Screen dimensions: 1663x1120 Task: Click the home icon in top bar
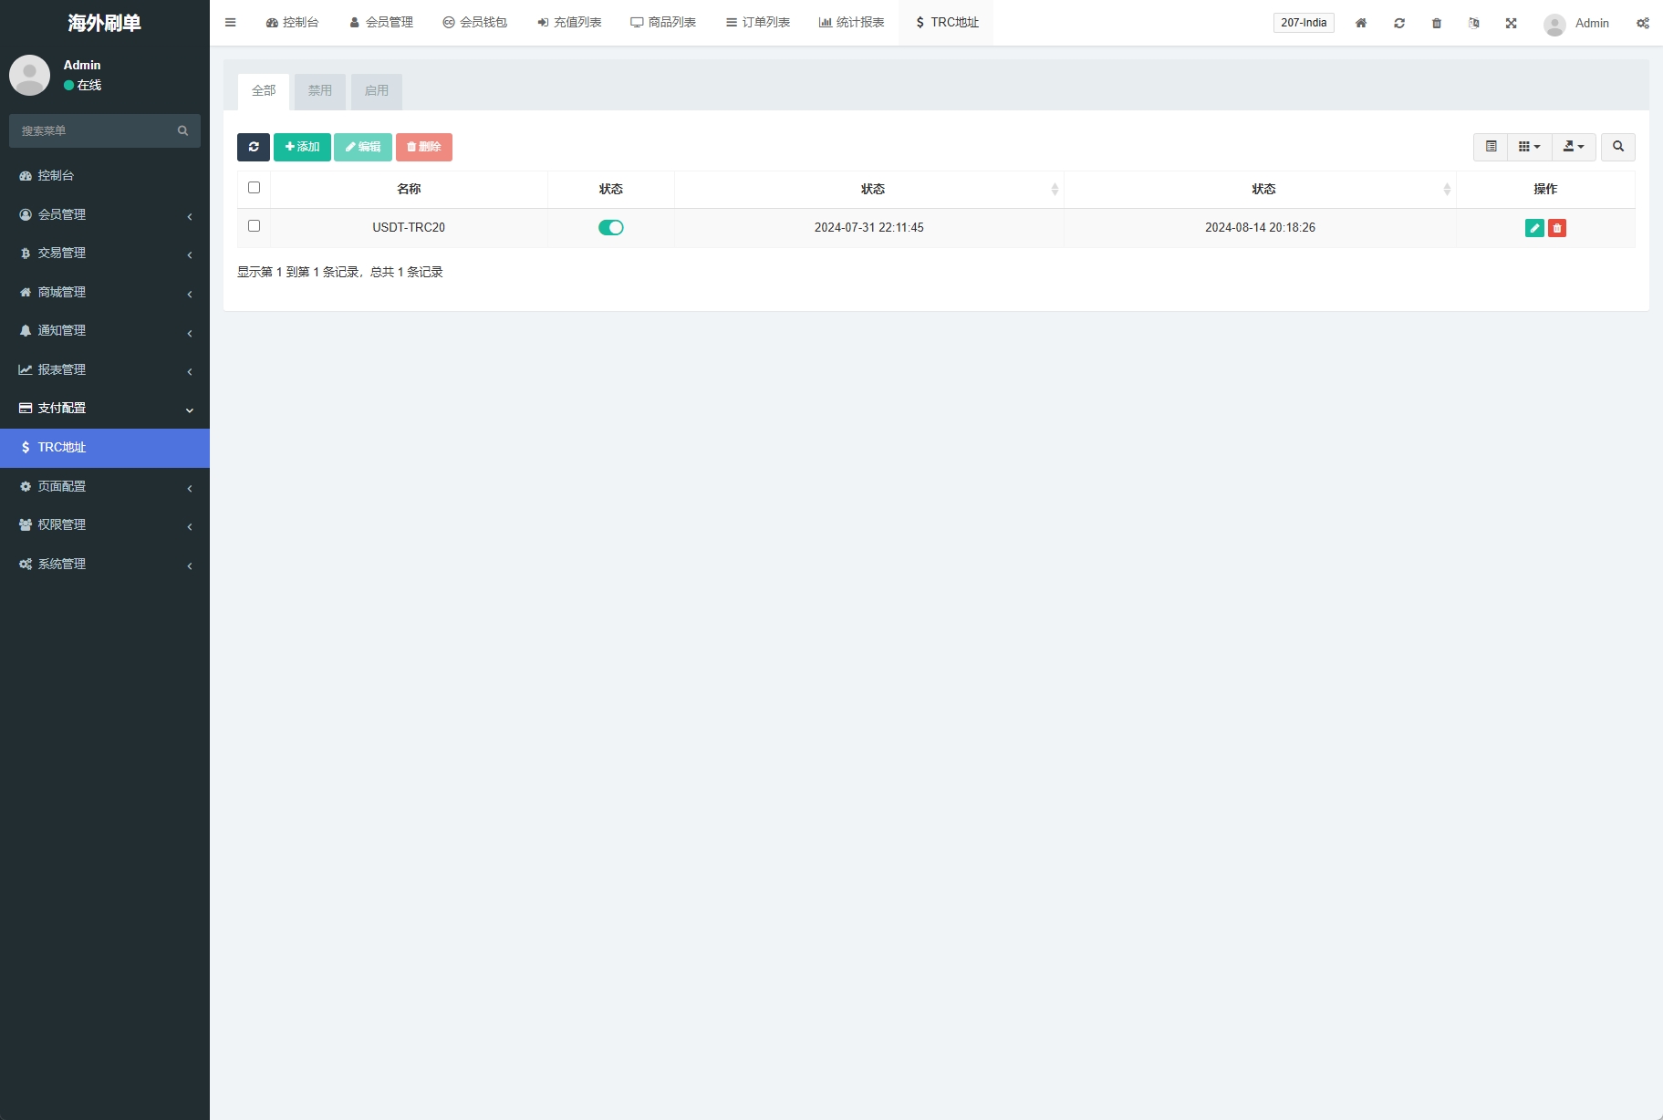click(x=1360, y=23)
